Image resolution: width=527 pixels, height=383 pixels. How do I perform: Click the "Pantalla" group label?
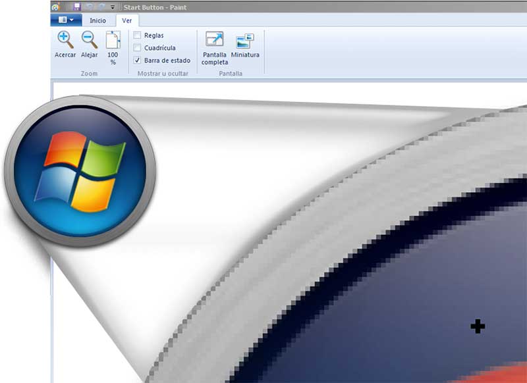pyautogui.click(x=231, y=74)
